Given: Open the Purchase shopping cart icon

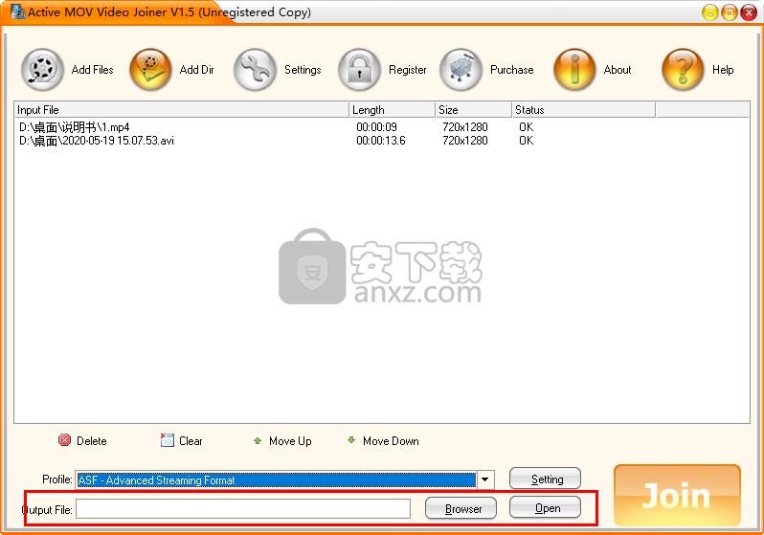Looking at the screenshot, I should pos(461,70).
